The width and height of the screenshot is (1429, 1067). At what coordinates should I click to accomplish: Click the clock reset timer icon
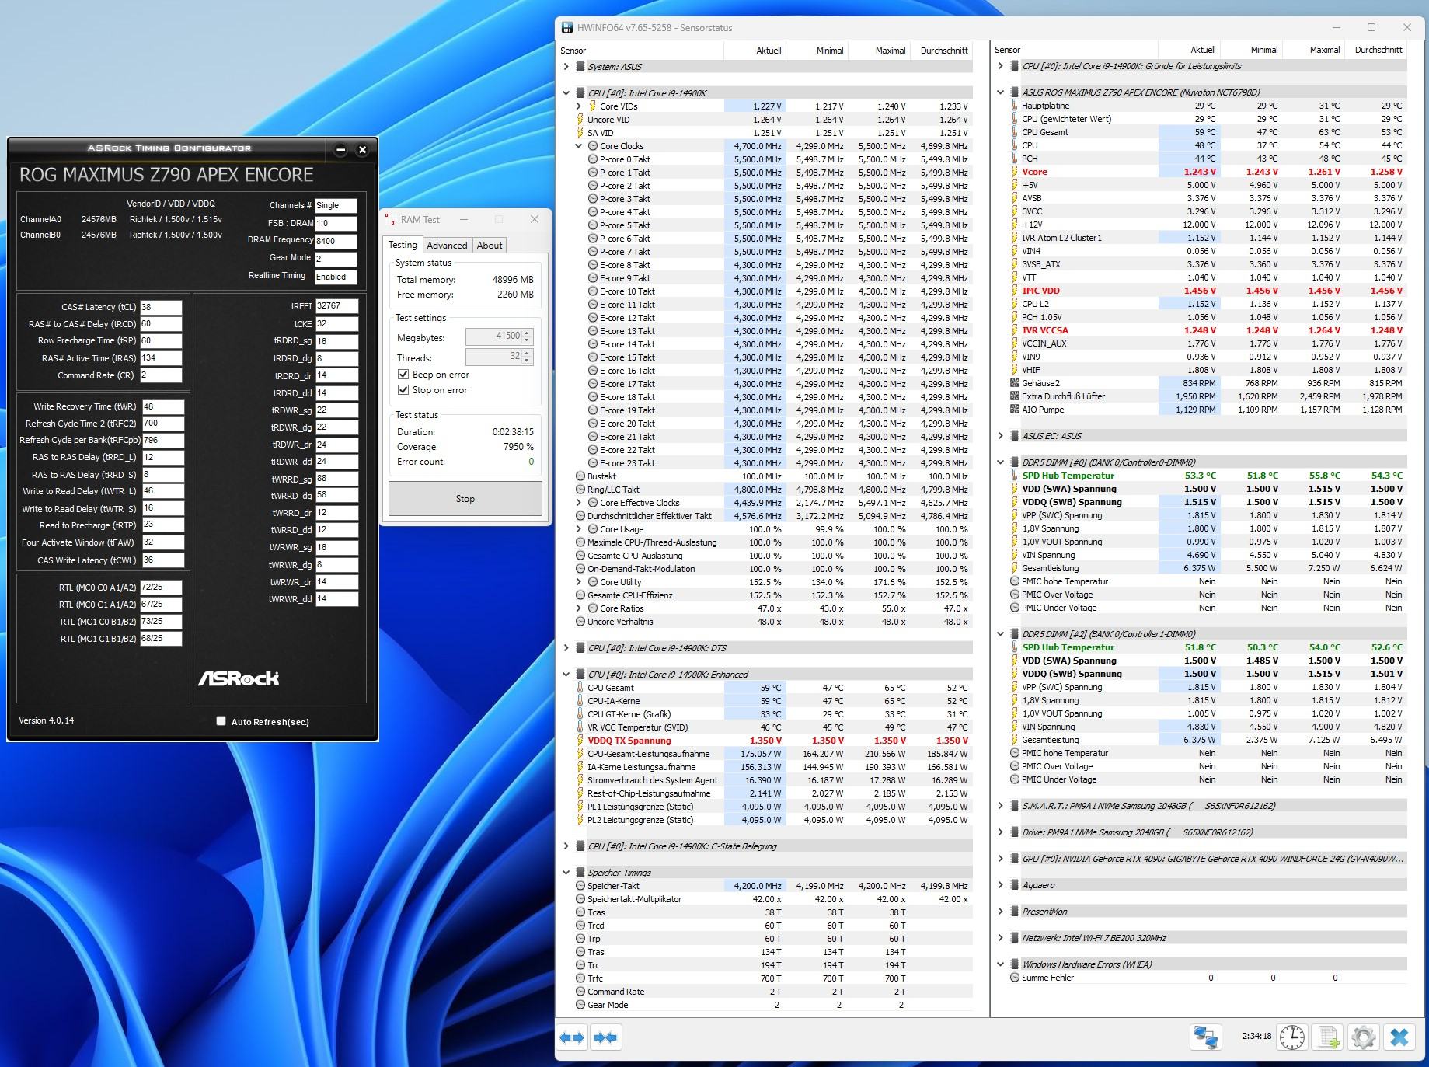(x=1291, y=1037)
